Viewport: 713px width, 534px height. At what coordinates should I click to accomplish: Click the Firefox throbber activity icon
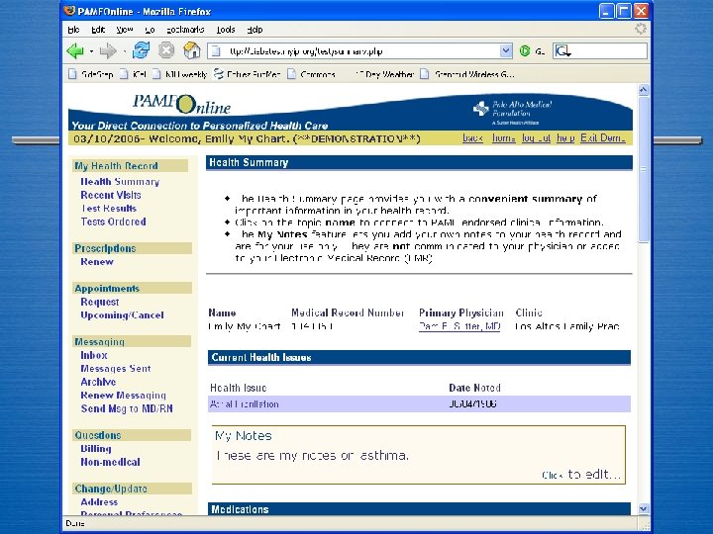point(641,29)
